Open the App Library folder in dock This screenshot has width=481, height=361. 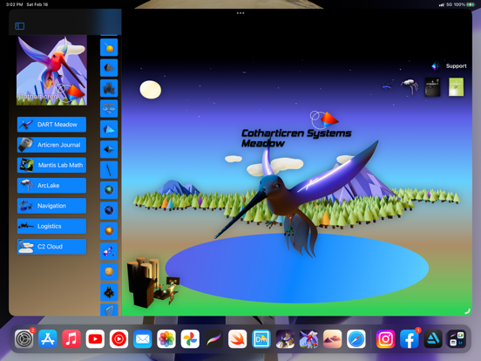coord(457,339)
